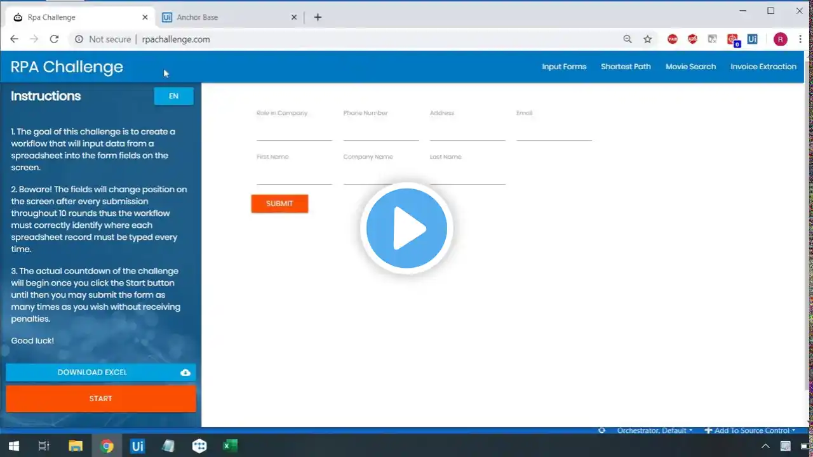Click the Download Excel button
This screenshot has height=457, width=813.
click(x=101, y=373)
